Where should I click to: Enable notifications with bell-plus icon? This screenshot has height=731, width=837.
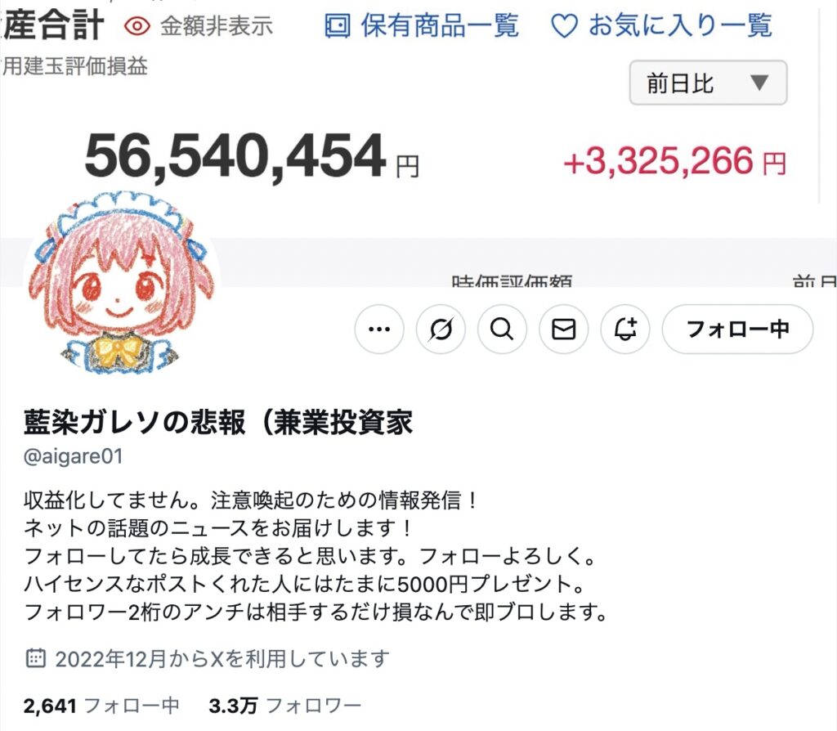(x=625, y=329)
